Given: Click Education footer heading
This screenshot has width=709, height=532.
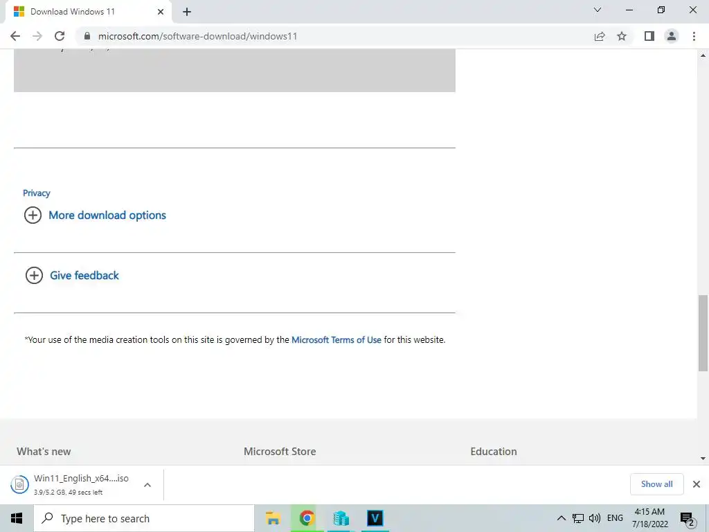Looking at the screenshot, I should tap(493, 452).
